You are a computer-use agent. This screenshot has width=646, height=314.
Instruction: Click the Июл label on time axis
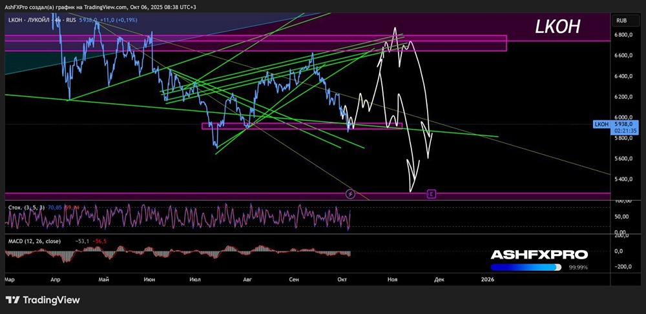click(x=194, y=280)
